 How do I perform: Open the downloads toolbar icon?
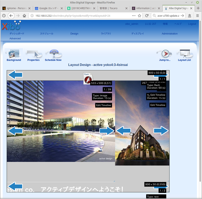pyautogui.click(x=189, y=16)
